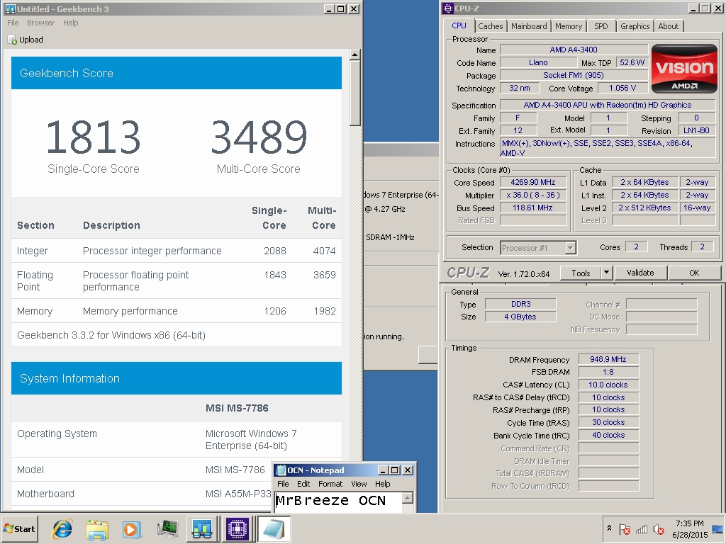Open the Tools dropdown arrow in CPU-Z
726x544 pixels.
coord(607,273)
